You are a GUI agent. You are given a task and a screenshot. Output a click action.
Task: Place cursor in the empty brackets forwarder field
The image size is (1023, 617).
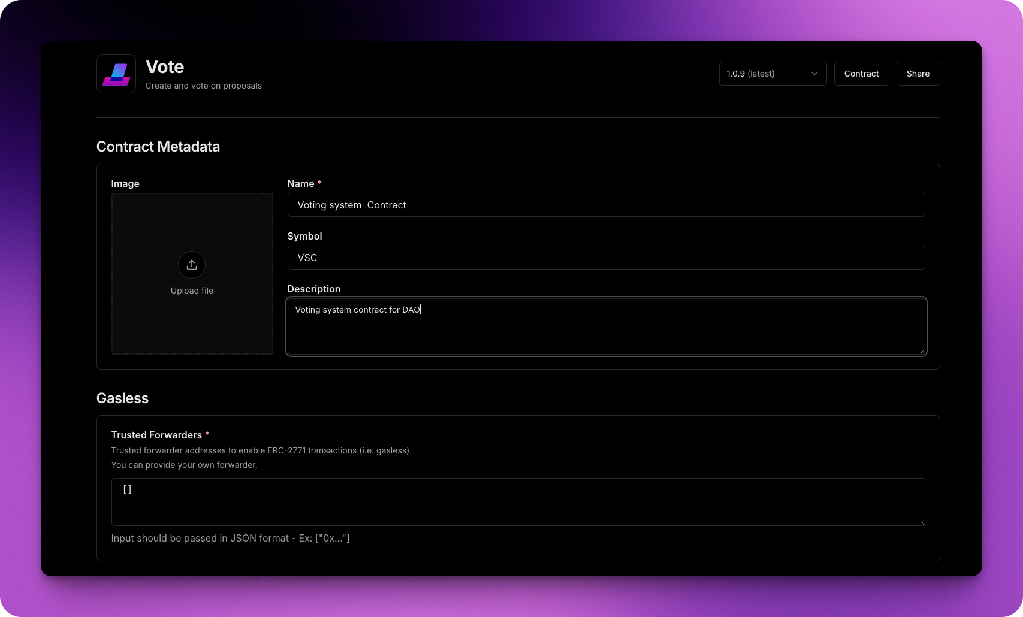518,502
